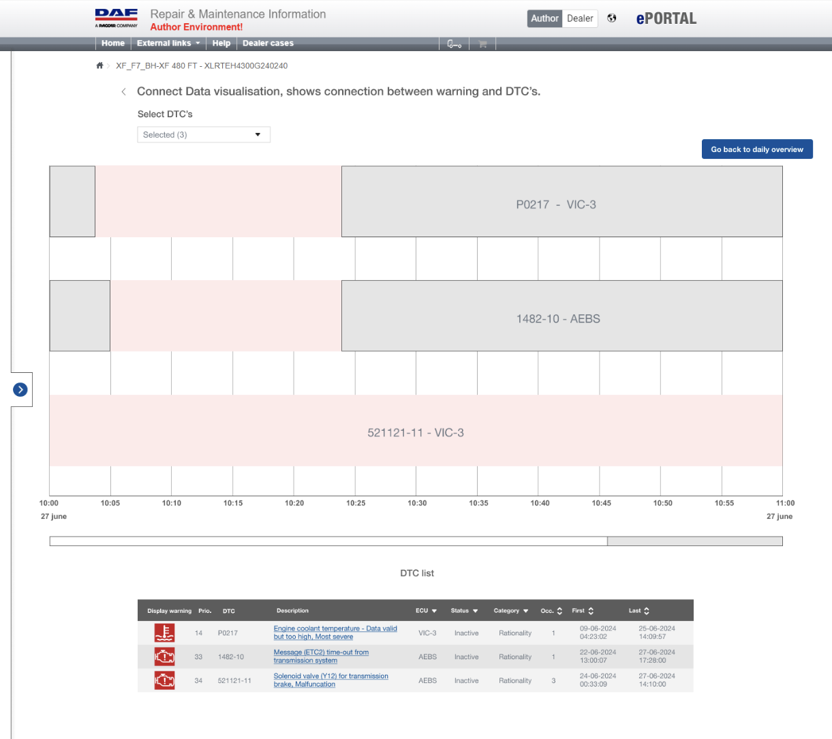832x739 pixels.
Task: Switch to Author mode
Action: click(544, 18)
